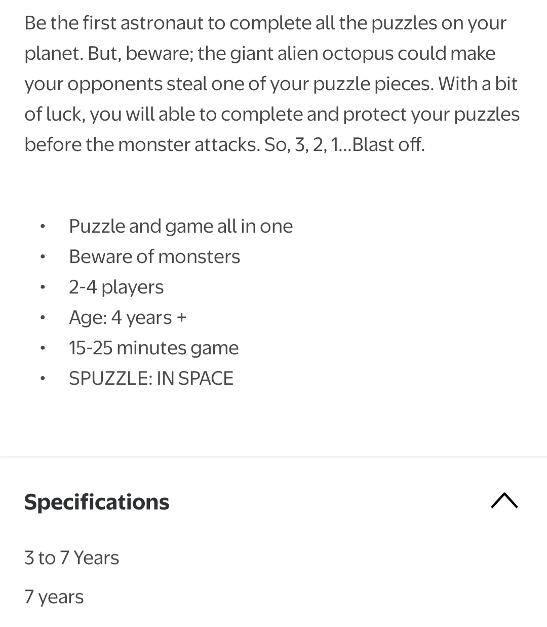Click the bullet dot beside 'SPUZZLE: IN SPACE'
Screen dimensions: 547x627
[44, 379]
